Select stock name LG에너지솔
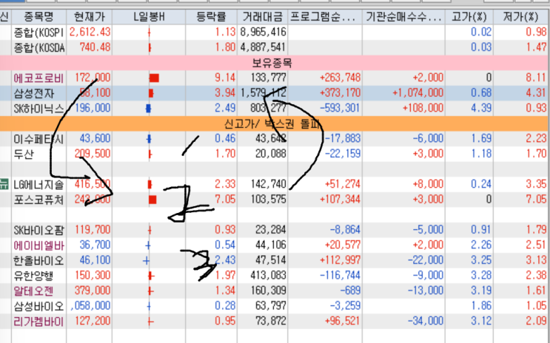550x343 pixels. 38,185
